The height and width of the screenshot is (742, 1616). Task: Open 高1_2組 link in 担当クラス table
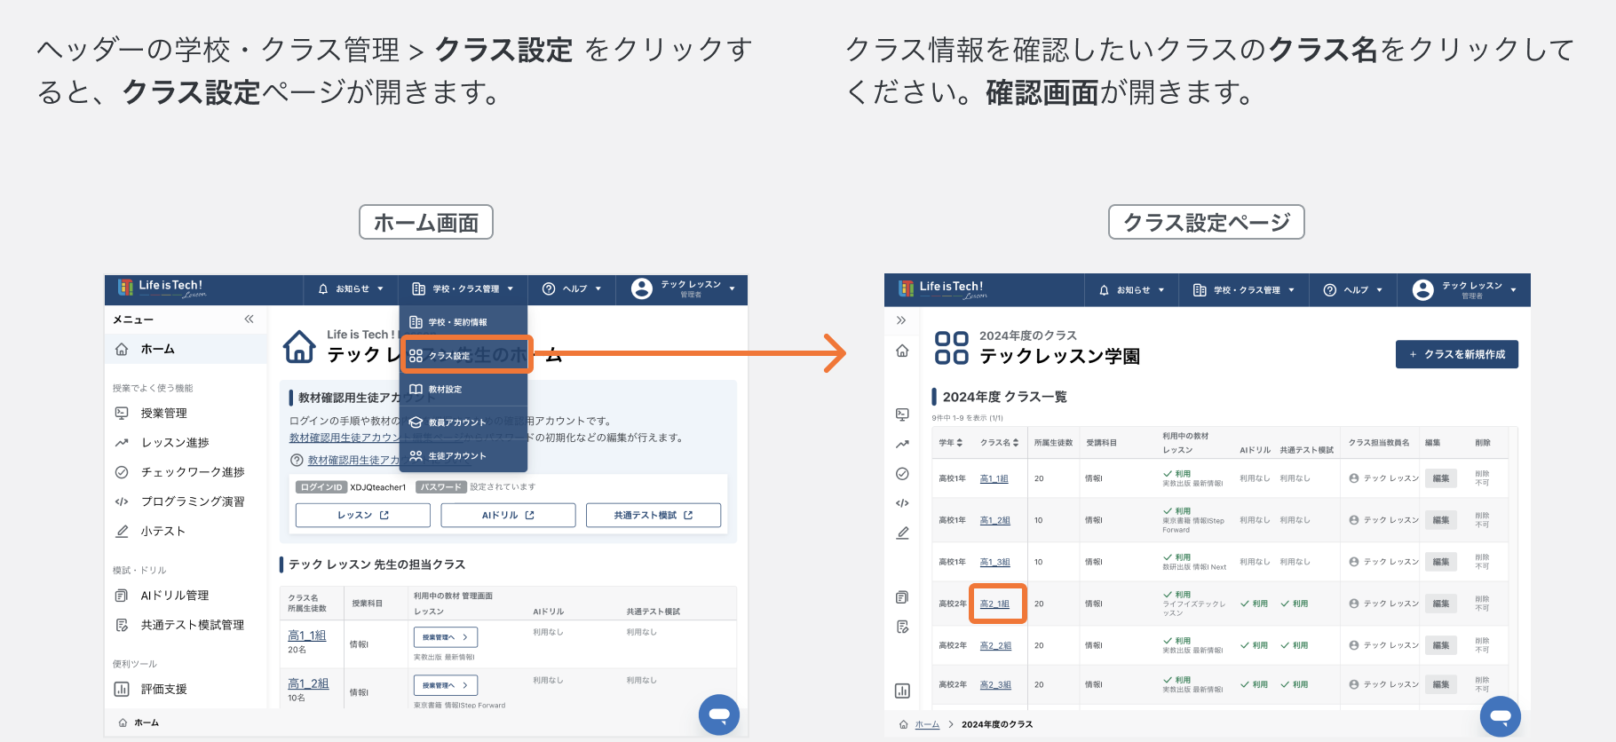point(308,683)
